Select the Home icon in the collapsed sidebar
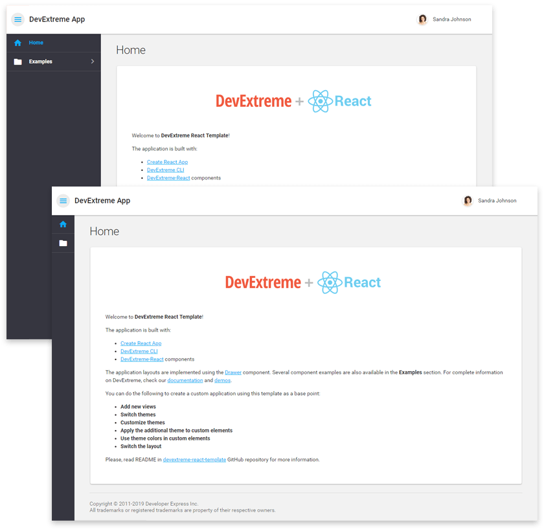 [63, 224]
